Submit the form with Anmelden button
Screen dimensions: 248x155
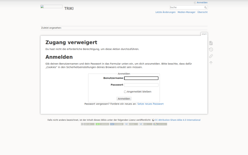[124, 99]
